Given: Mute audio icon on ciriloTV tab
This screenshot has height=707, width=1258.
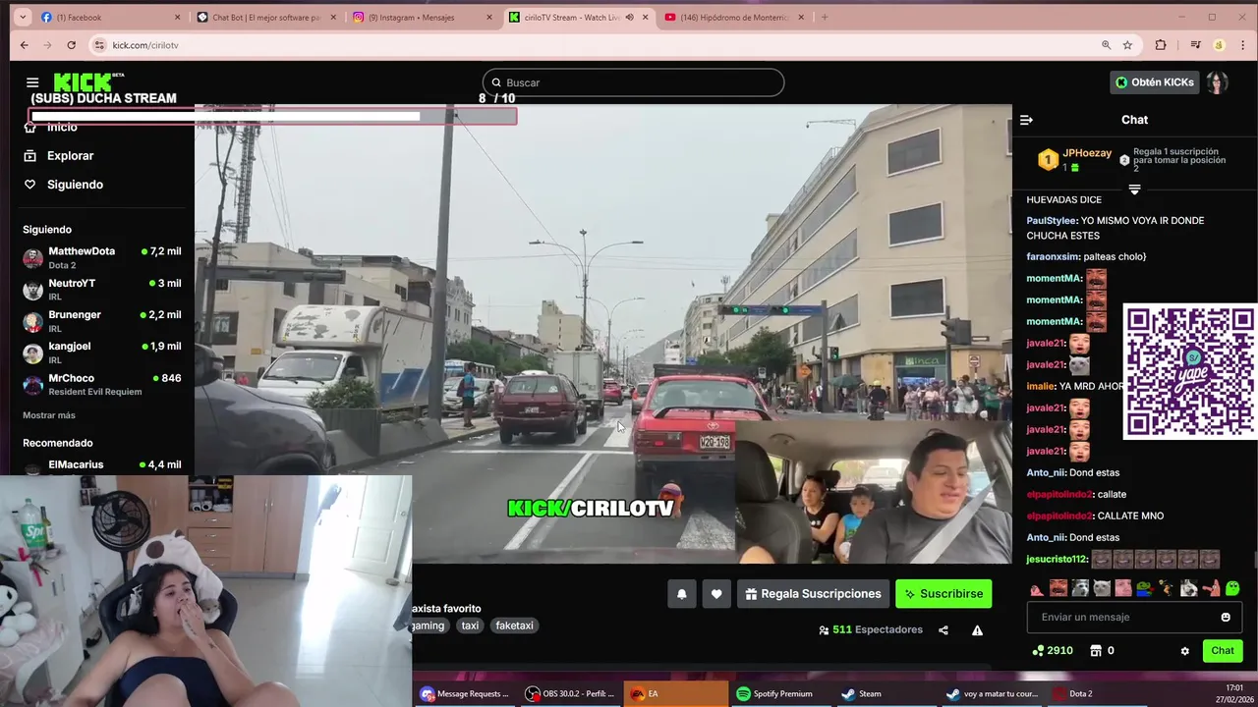Looking at the screenshot, I should click(x=629, y=17).
